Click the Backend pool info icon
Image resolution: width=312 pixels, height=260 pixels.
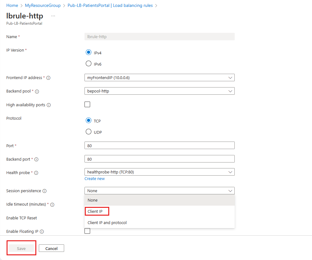click(x=37, y=91)
